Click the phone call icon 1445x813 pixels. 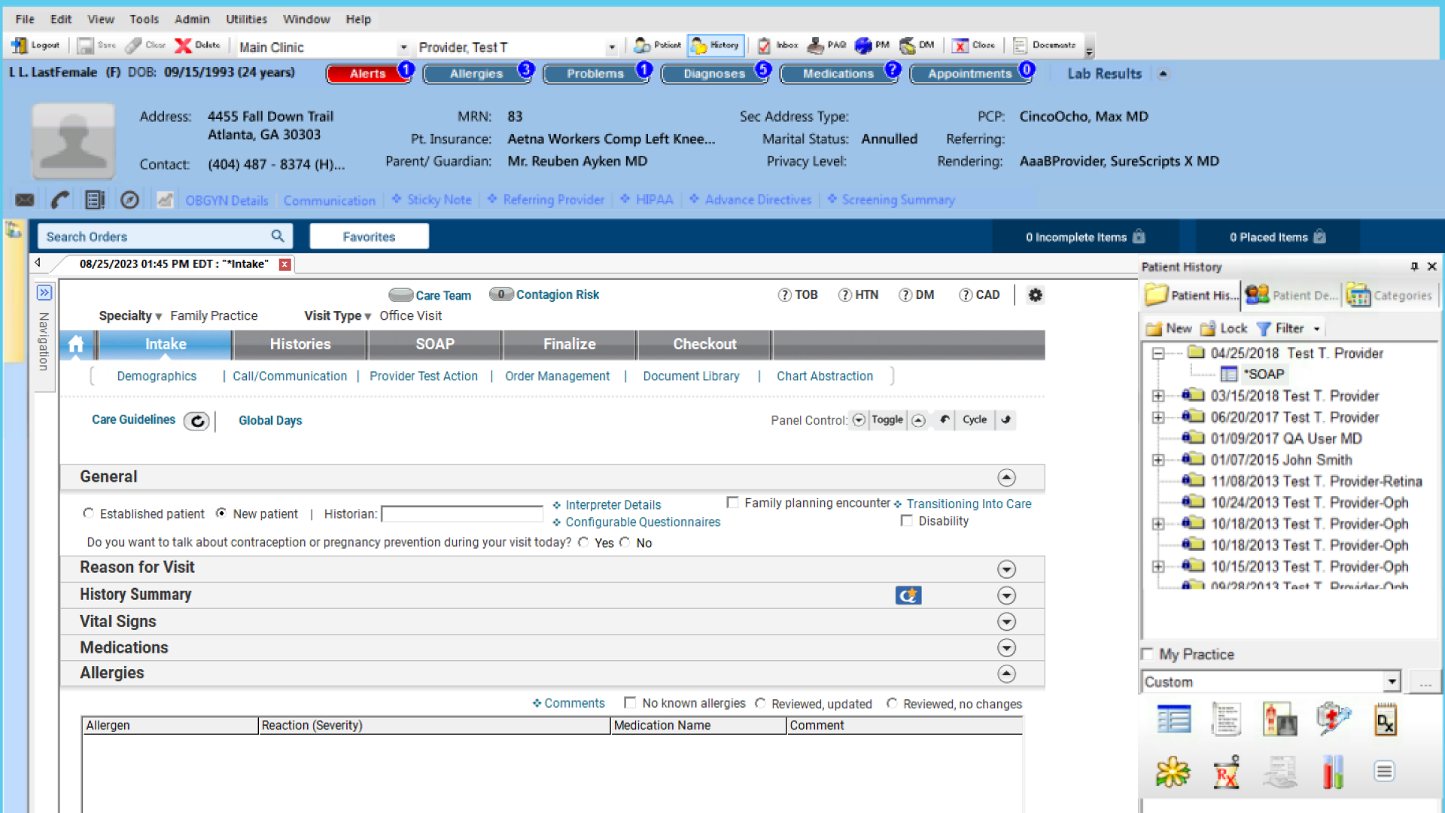(x=60, y=200)
